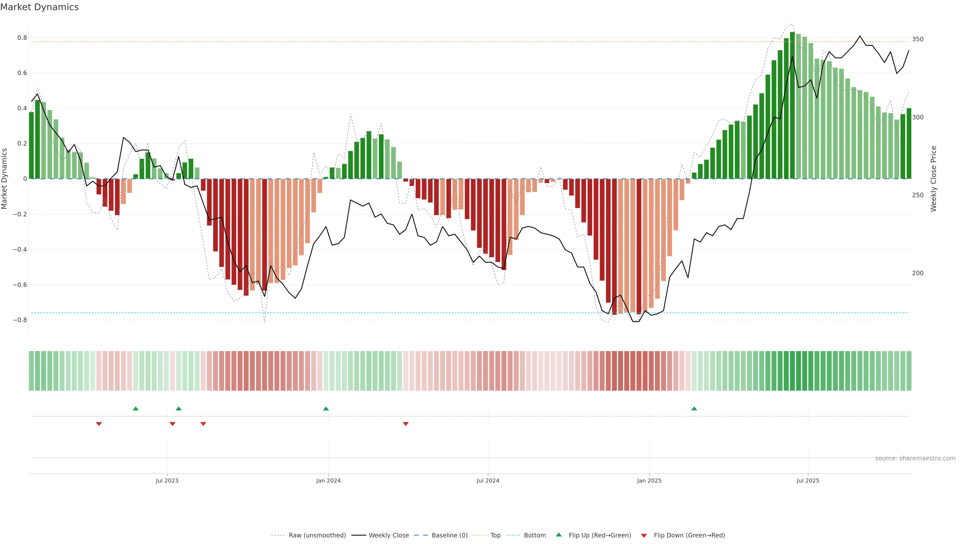Click the red flip-down marker between Jan and Jul 2024
Viewport: 968px width, 544px height.
pos(405,424)
